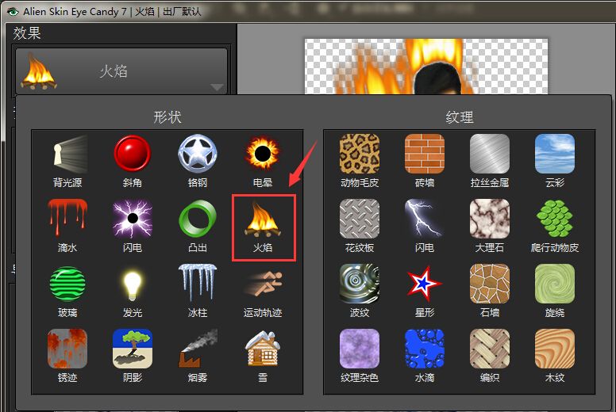Image resolution: width=616 pixels, height=412 pixels.
Task: Select the 发光 glow lightbulb effect
Action: pyautogui.click(x=133, y=291)
